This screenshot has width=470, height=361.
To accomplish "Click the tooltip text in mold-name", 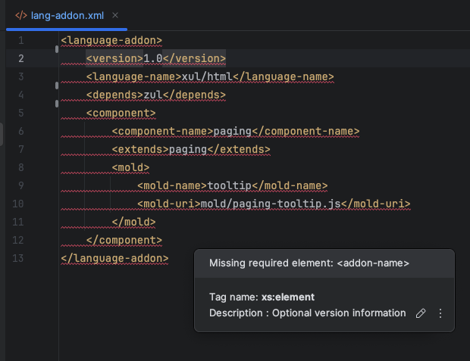I will 230,185.
